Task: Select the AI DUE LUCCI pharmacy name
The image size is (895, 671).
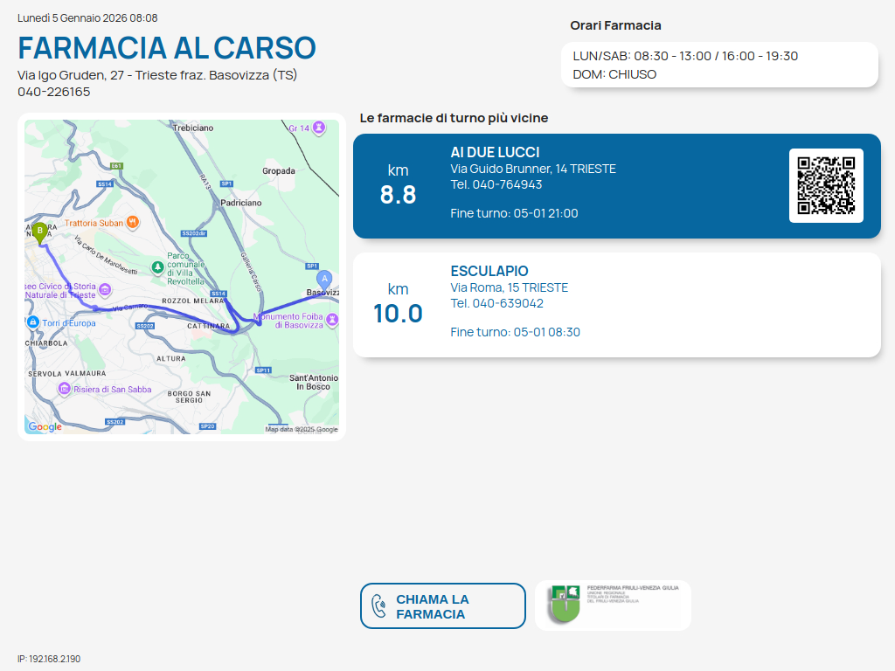Action: 495,152
